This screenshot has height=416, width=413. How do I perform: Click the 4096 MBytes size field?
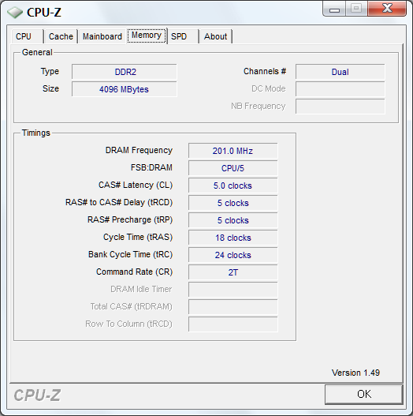(125, 89)
